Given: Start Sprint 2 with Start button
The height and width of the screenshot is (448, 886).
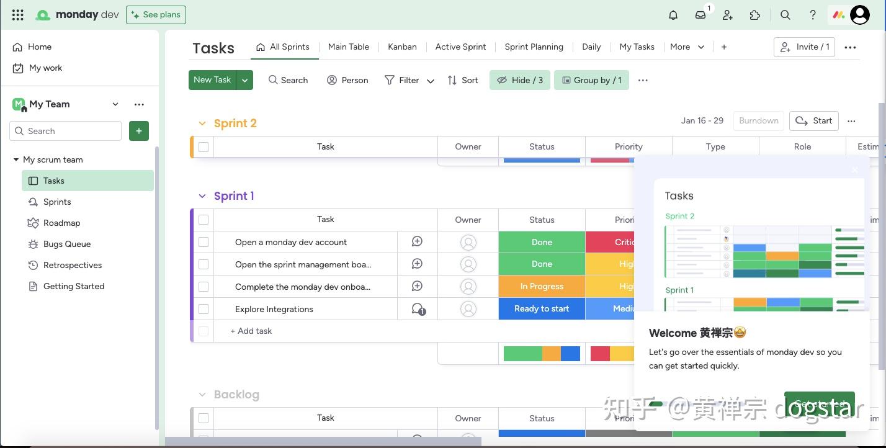Looking at the screenshot, I should (x=814, y=121).
